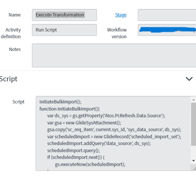Viewport: 196px width, 181px height.
Task: Click the Name field with Execute Transformation
Action: tap(64, 15)
